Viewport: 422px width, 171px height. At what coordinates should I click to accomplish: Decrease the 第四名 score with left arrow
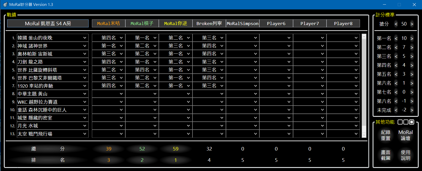click(x=396, y=65)
